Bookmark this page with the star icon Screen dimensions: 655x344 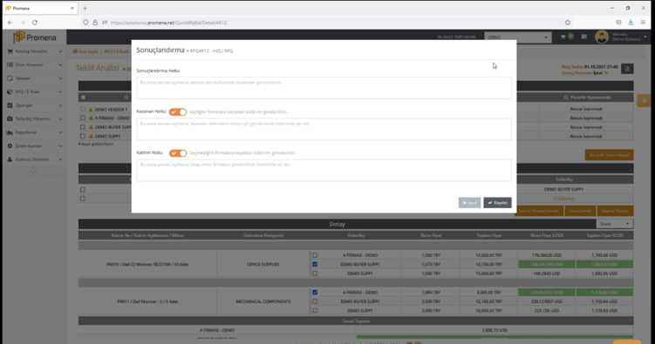[x=567, y=23]
